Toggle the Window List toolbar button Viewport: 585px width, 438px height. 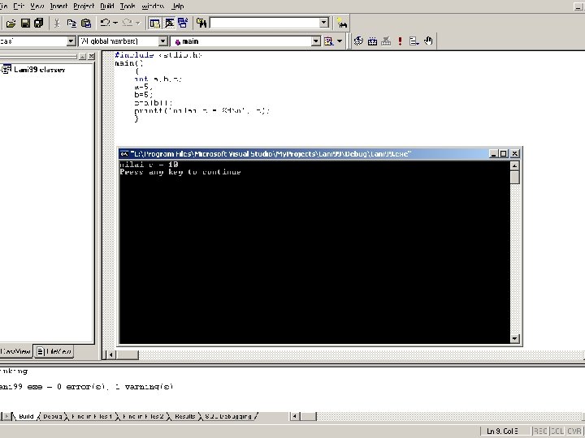click(183, 23)
